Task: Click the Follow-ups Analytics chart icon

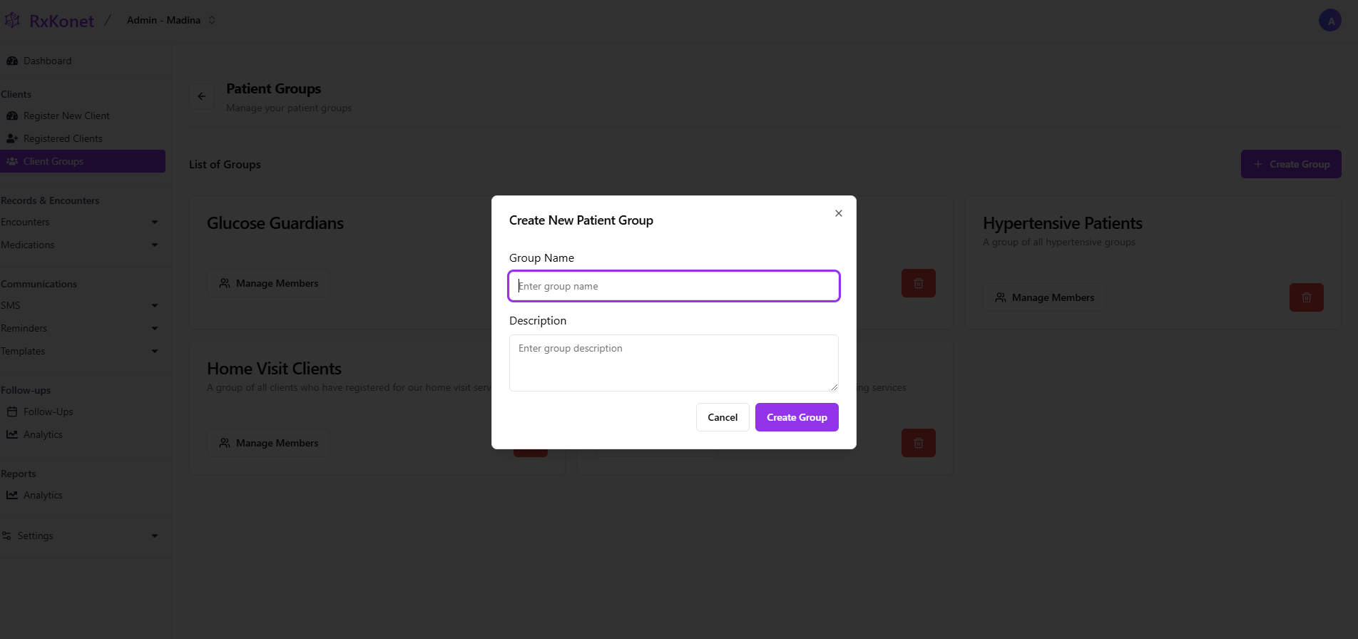Action: (12, 434)
